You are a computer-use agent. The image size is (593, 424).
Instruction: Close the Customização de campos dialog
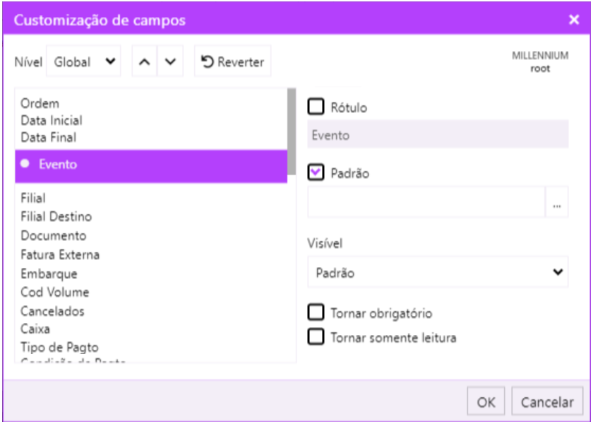coord(574,20)
